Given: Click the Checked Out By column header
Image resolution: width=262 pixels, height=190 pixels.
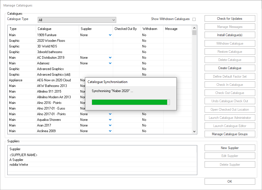Looking at the screenshot, I should coord(127,29).
